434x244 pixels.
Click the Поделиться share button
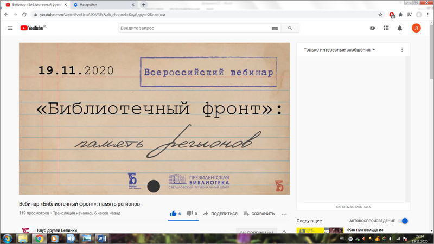220,214
